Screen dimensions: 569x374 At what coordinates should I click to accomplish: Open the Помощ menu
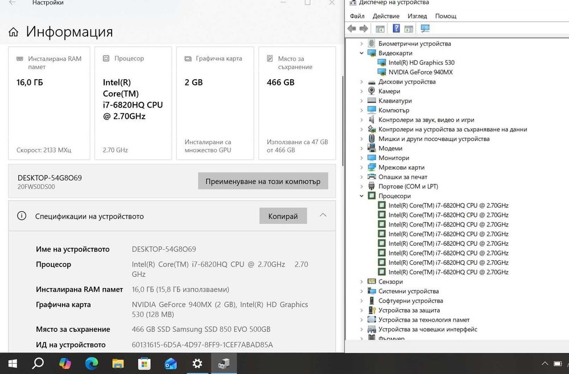[446, 16]
